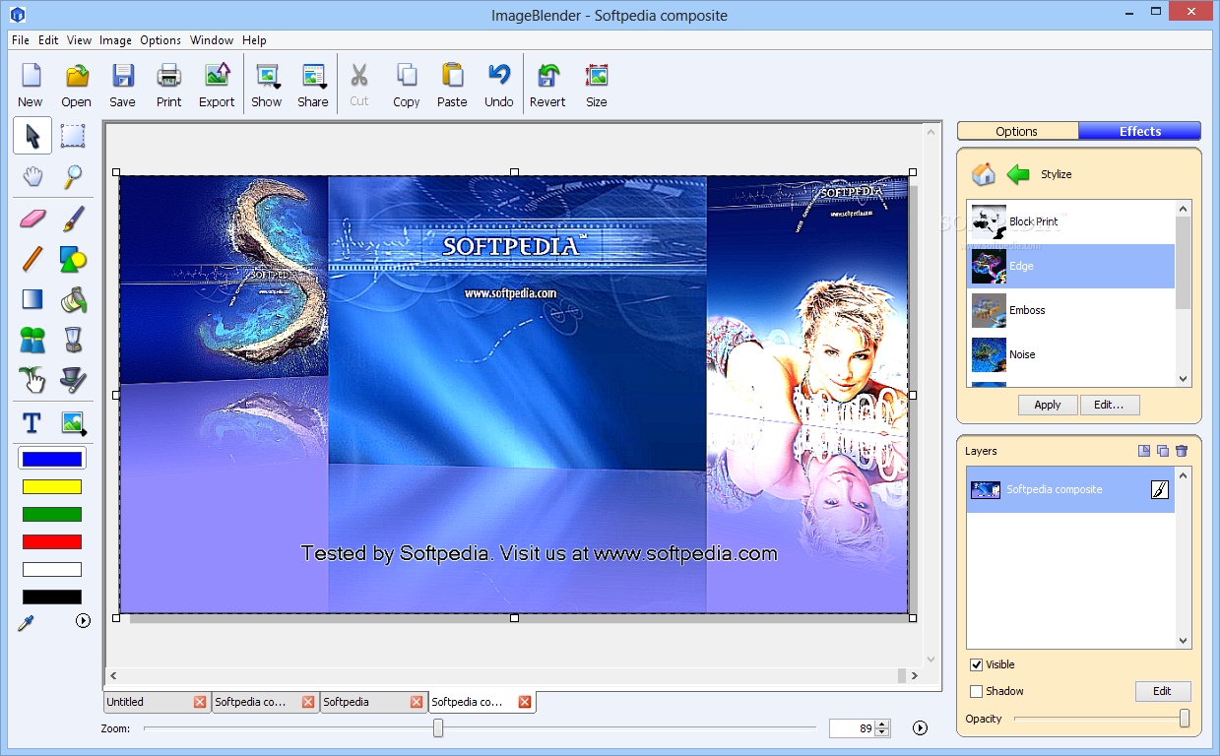
Task: Open the Window menu
Action: [x=212, y=40]
